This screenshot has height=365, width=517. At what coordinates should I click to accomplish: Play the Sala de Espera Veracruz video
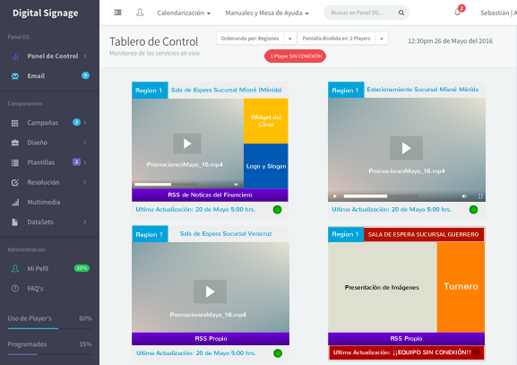pyautogui.click(x=210, y=291)
